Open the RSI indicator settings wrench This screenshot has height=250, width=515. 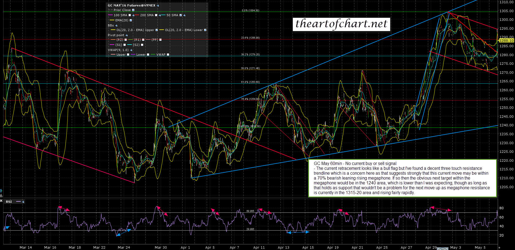pyautogui.click(x=23, y=202)
